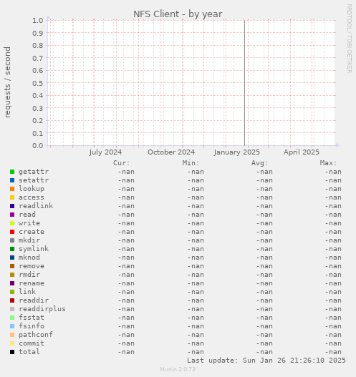
Task: Click the requests / second axis label
Action: coord(7,82)
